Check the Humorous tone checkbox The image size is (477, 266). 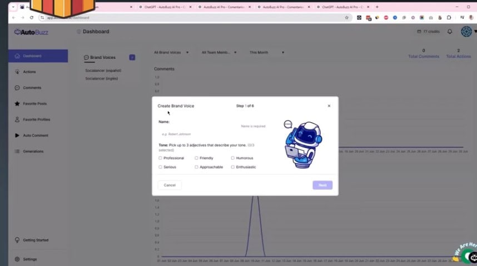point(233,158)
